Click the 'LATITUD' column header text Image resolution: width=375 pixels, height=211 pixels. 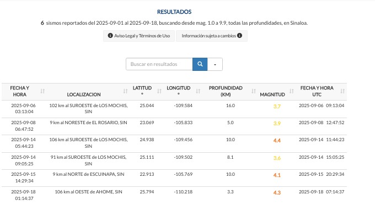coord(142,88)
